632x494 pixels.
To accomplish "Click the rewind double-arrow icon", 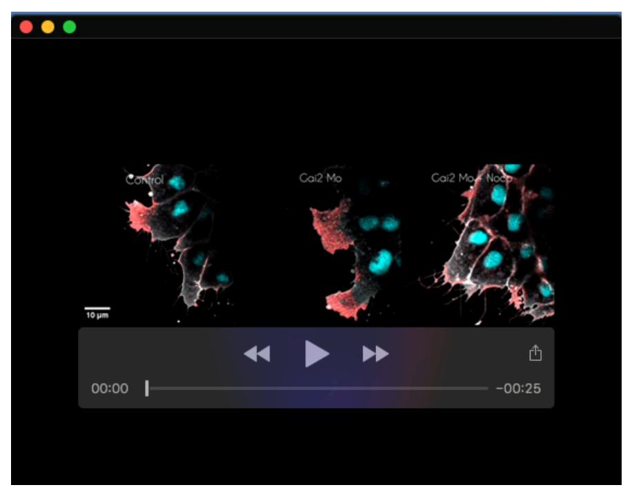I will pyautogui.click(x=257, y=354).
